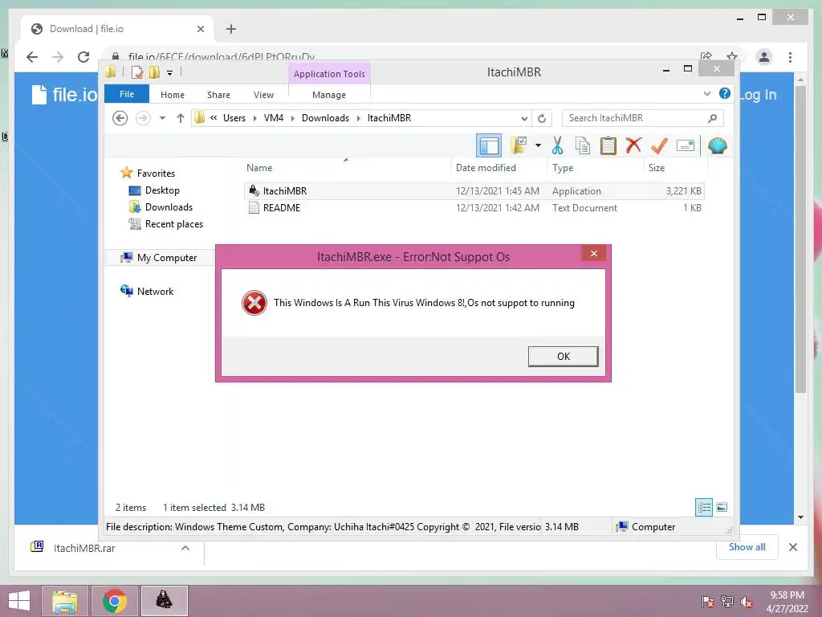Close the Download file.io tab
The width and height of the screenshot is (822, 617).
[x=200, y=29]
